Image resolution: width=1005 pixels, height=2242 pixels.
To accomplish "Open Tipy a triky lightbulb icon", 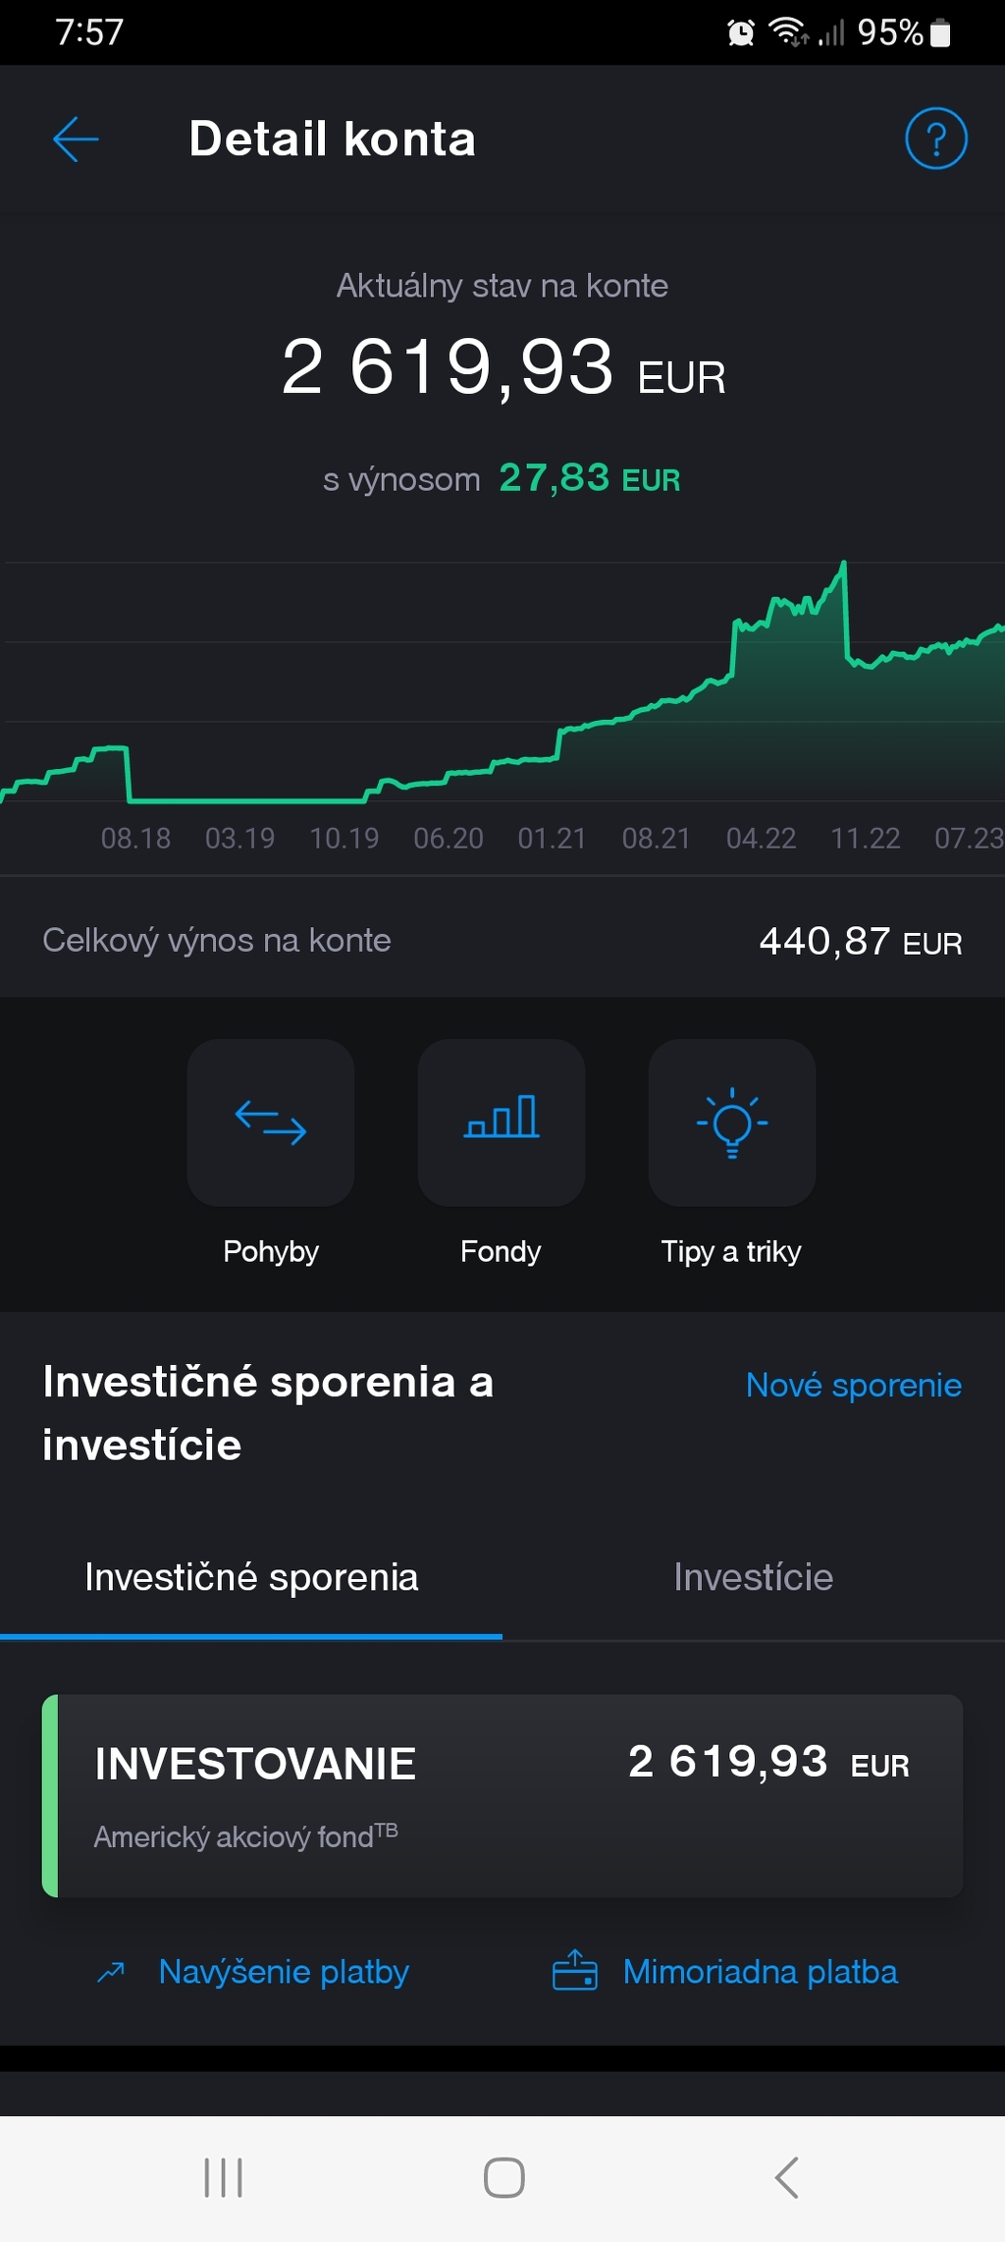I will point(732,1122).
